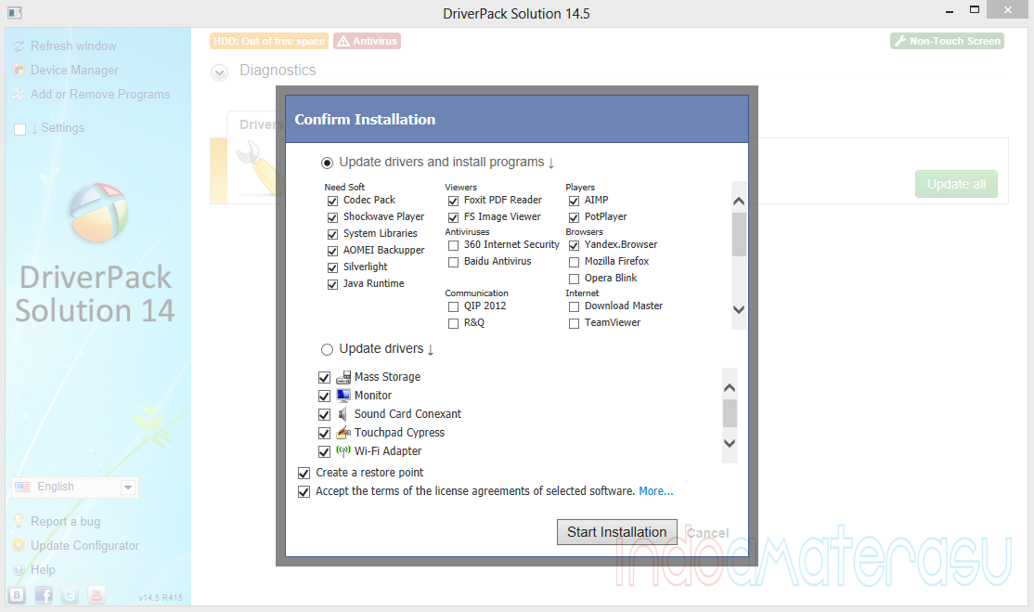Screen dimensions: 1034x612
Task: Uncheck the Codec Pack checkbox
Action: point(332,201)
